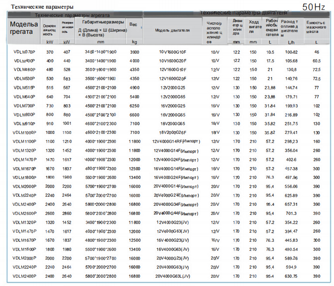The height and width of the screenshot is (286, 334).
Task: Click engine model 16V4000G23(JV)
Action: [172, 240]
